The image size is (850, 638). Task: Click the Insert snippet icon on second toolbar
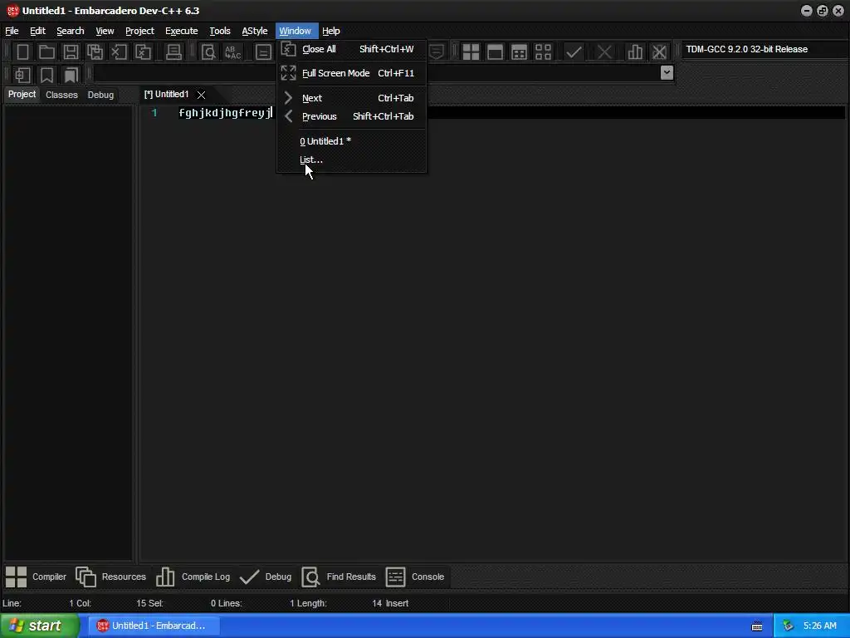[x=22, y=75]
